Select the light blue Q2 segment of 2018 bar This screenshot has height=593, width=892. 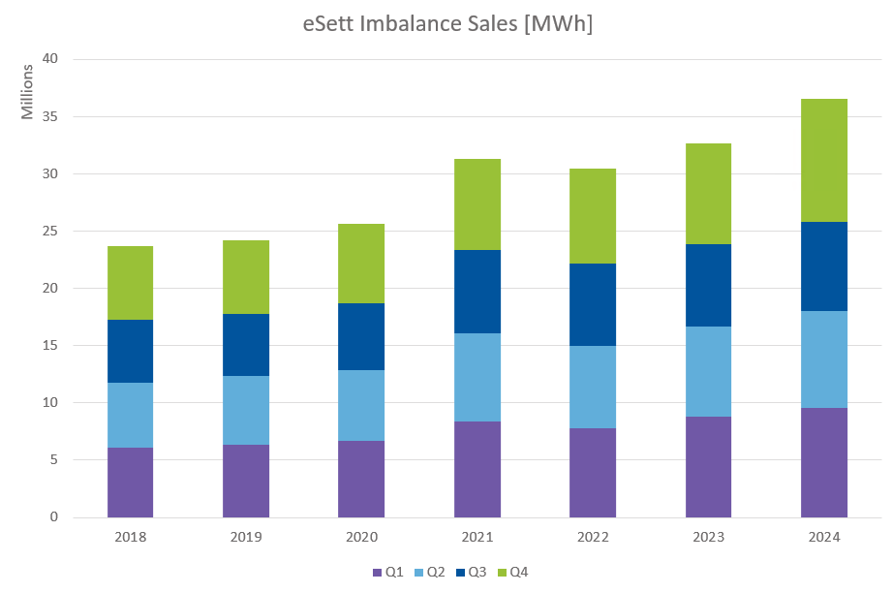131,416
